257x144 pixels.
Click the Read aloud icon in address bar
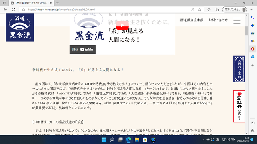[193, 10]
